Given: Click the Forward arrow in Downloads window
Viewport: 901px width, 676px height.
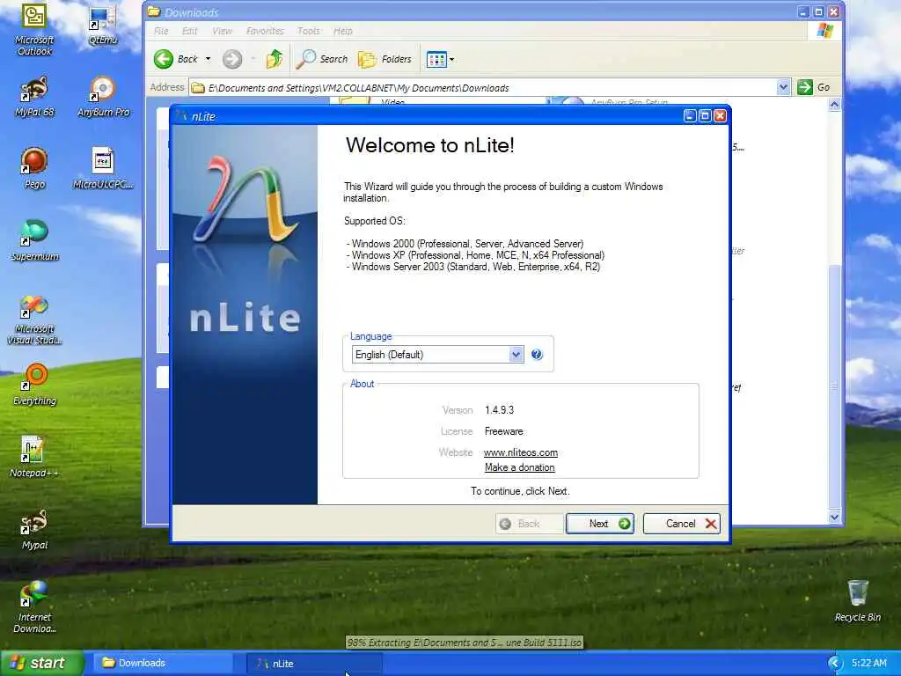Looking at the screenshot, I should [x=232, y=59].
